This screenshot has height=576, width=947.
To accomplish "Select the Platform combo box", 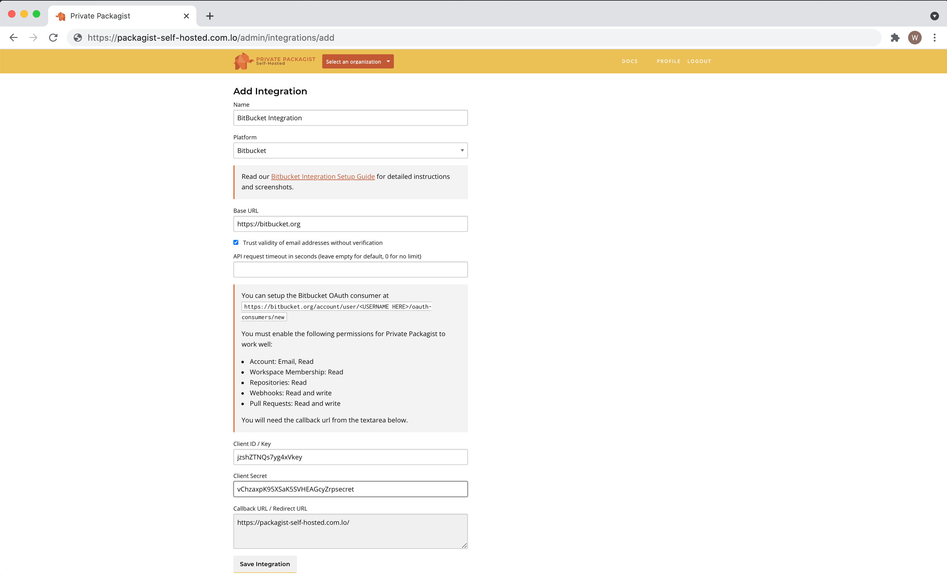I will click(350, 150).
